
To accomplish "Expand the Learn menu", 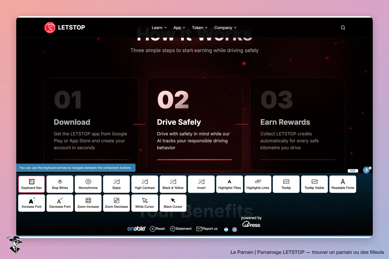I will 159,28.
